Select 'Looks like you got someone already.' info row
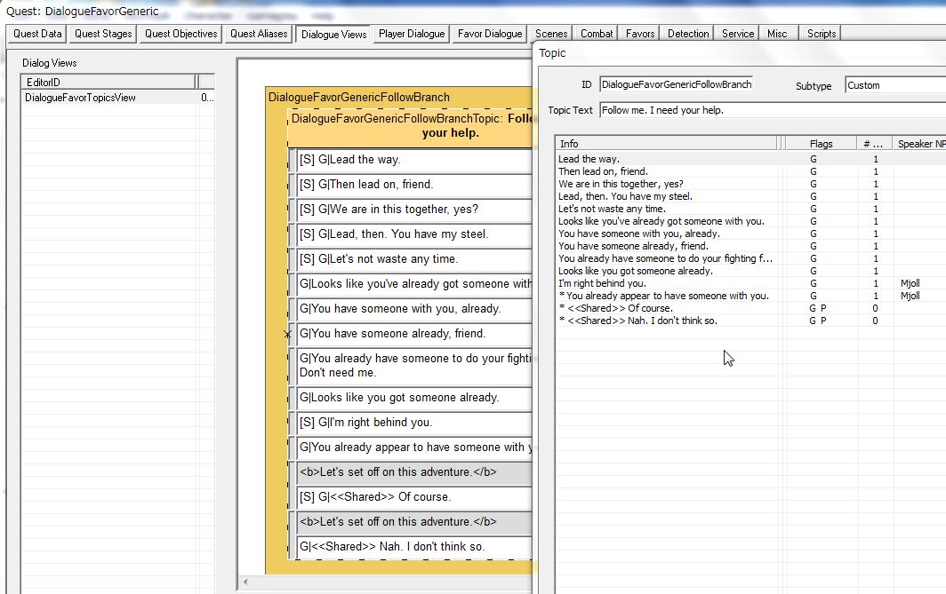The width and height of the screenshot is (946, 594). [x=750, y=271]
